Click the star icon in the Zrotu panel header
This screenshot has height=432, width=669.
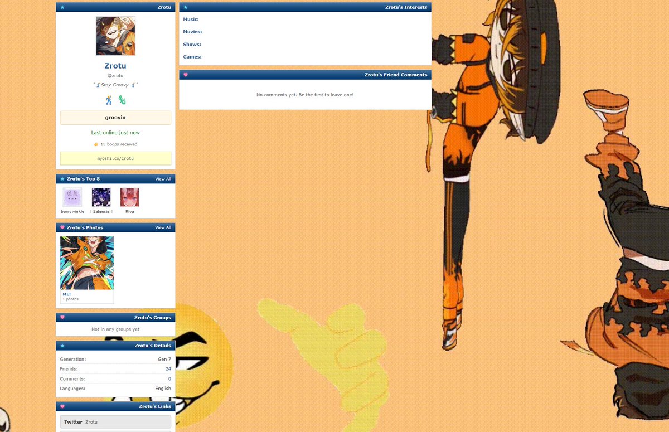62,7
